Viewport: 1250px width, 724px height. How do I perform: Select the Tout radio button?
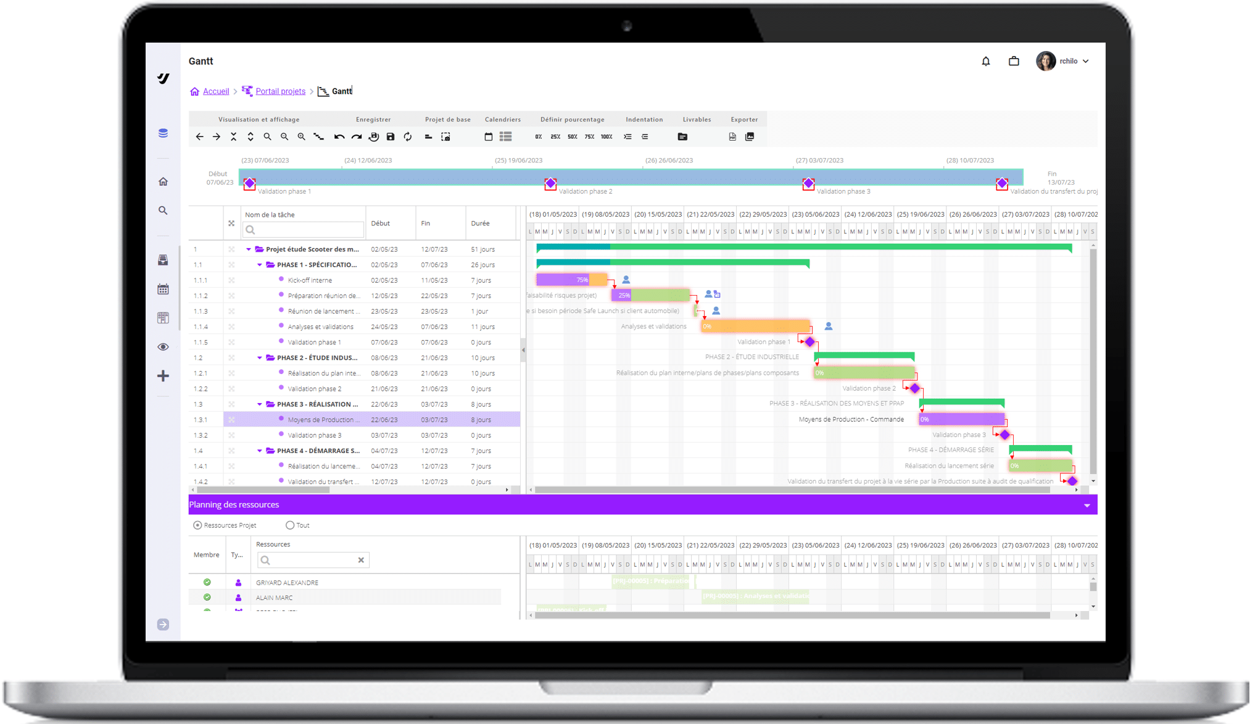tap(290, 525)
